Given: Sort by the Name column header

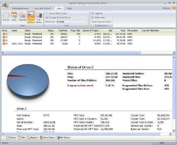Looking at the screenshot, I should tap(17, 30).
